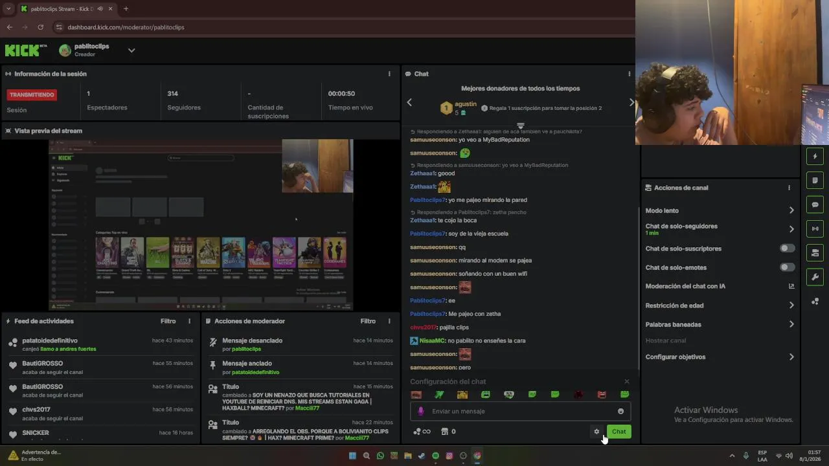Click the Enviar un mensaje input field
Screen dimensions: 829x466
pos(520,411)
